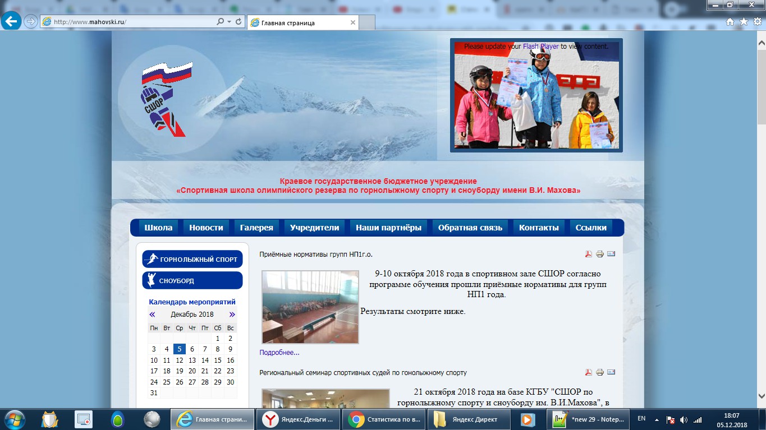The width and height of the screenshot is (766, 430).
Task: Open the media player taskbar icon
Action: coord(527,419)
